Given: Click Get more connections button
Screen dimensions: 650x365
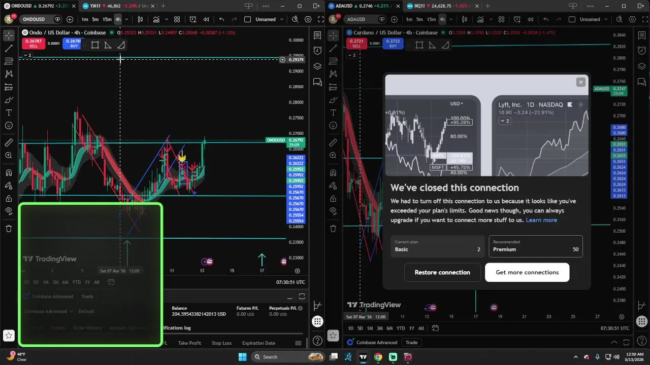Looking at the screenshot, I should [527, 272].
